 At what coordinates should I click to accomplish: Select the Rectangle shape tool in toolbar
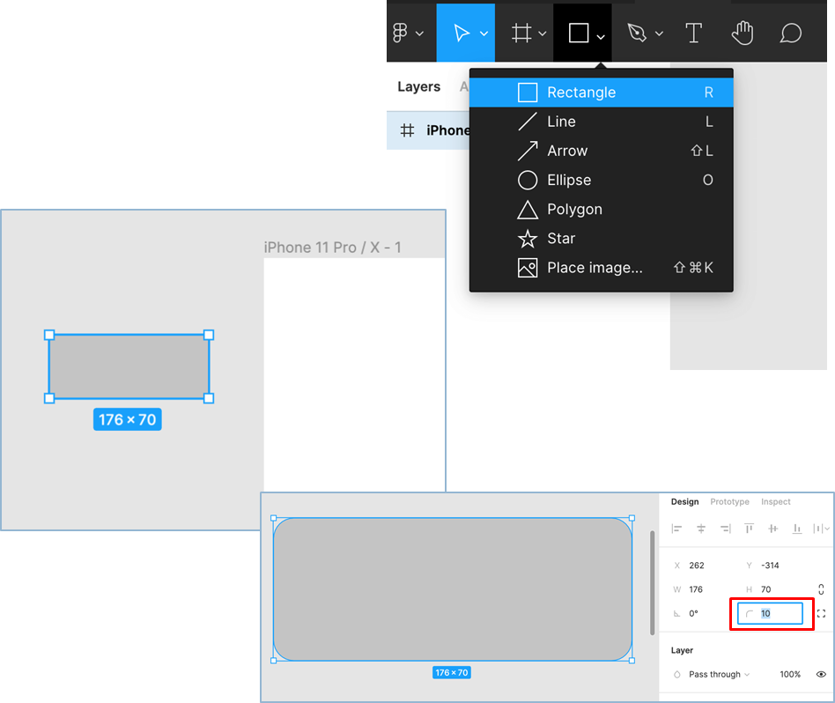tap(579, 33)
